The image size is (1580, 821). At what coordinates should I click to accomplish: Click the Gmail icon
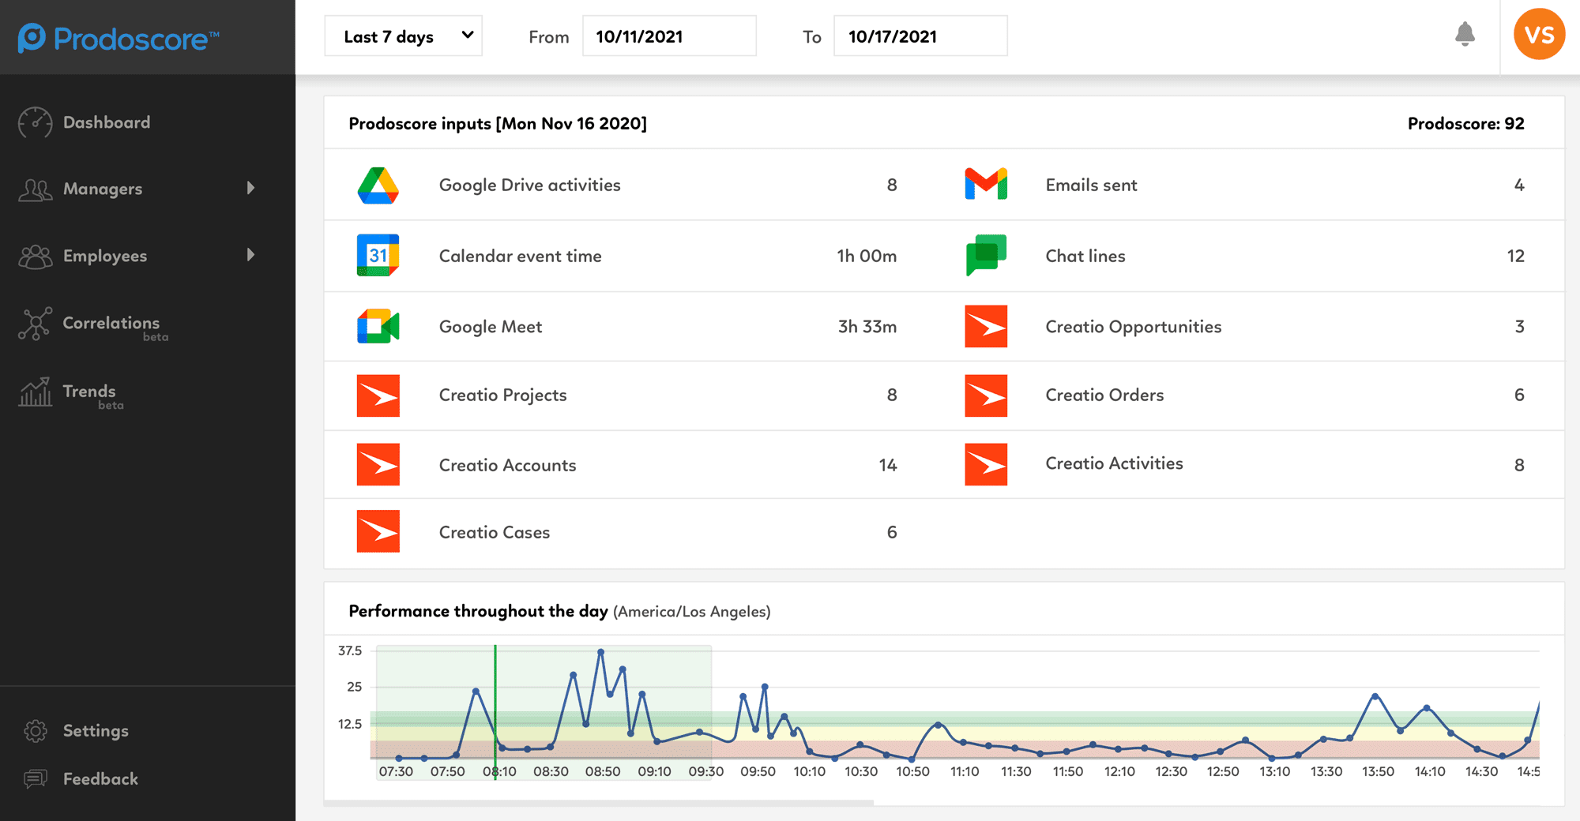coord(986,184)
